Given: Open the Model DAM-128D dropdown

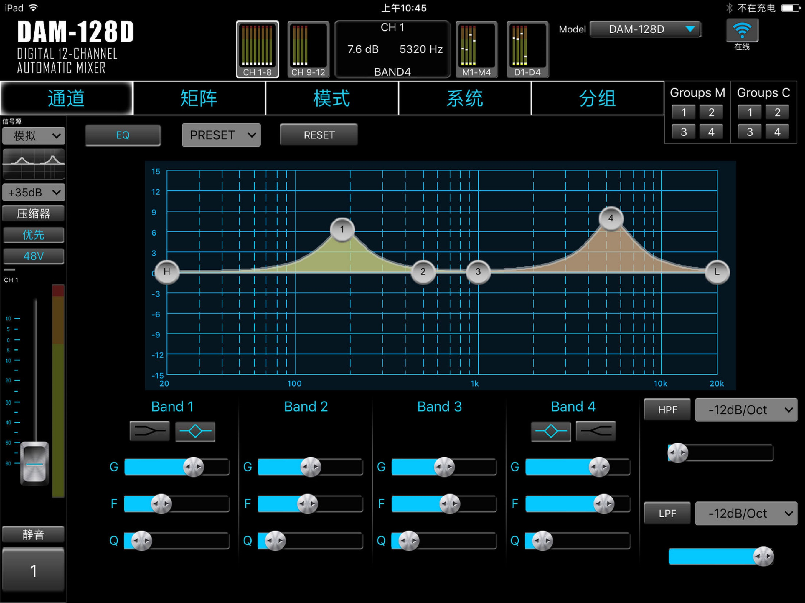Looking at the screenshot, I should pos(645,29).
